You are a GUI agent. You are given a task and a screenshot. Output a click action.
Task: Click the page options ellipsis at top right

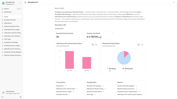pos(174,2)
